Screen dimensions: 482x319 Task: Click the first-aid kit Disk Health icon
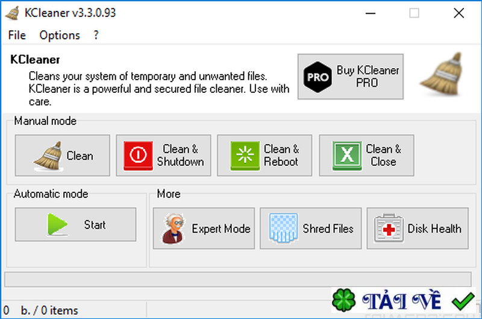click(x=389, y=228)
